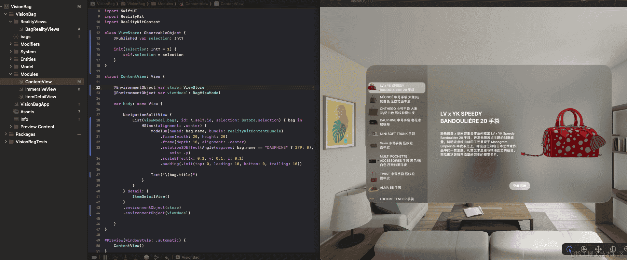This screenshot has height=260, width=627.
Task: Click the NavigationSplitView code line
Action: pos(147,115)
